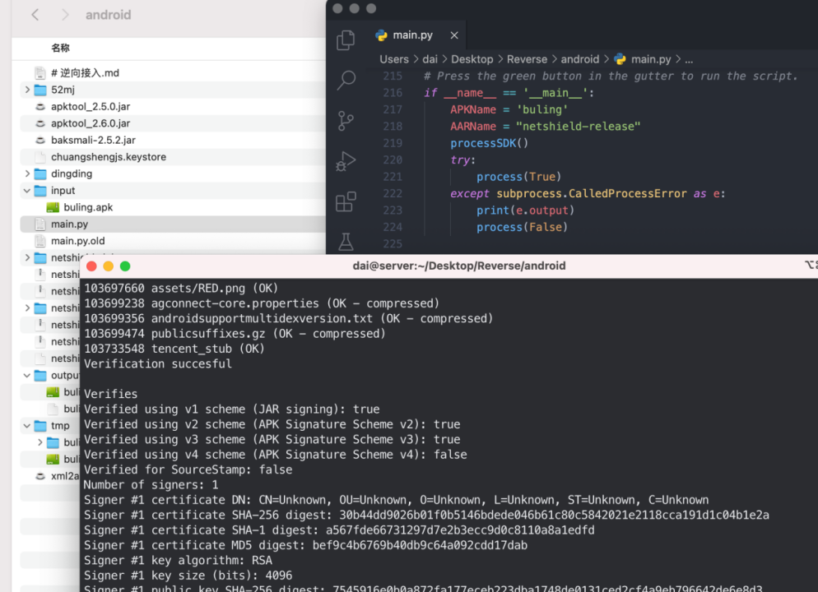Click the 名称 column header in Finder

click(x=61, y=48)
